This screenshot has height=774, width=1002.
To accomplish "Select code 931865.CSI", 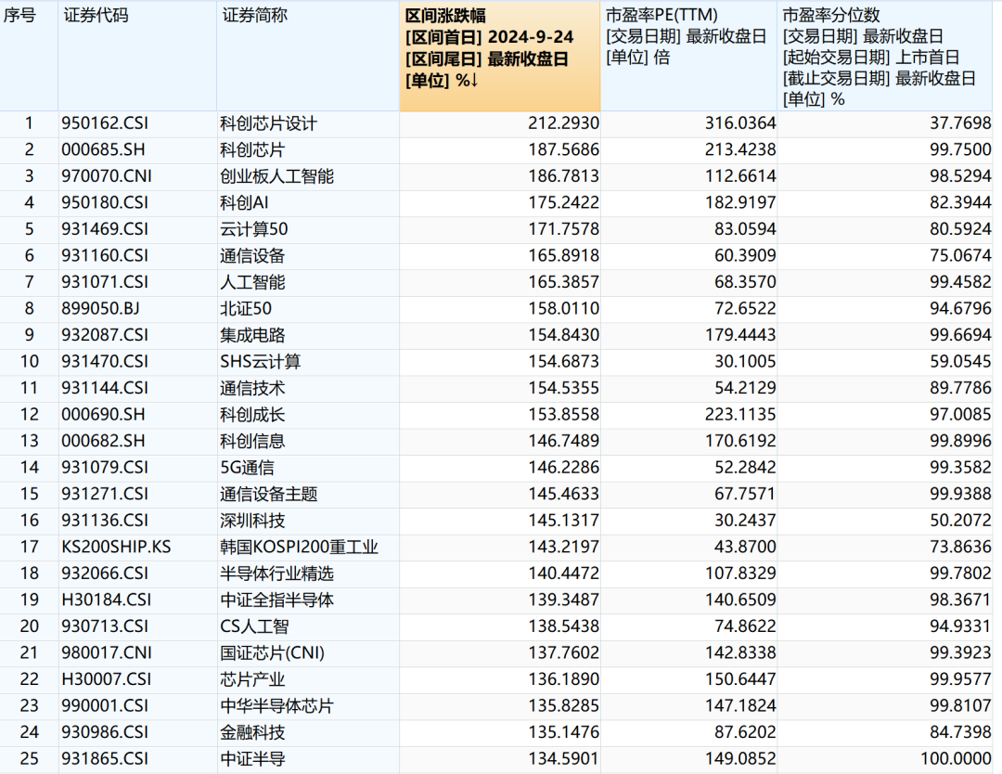I will [105, 759].
